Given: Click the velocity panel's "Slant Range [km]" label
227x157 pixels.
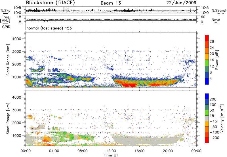Looking at the screenshot, I should [x=8, y=118].
